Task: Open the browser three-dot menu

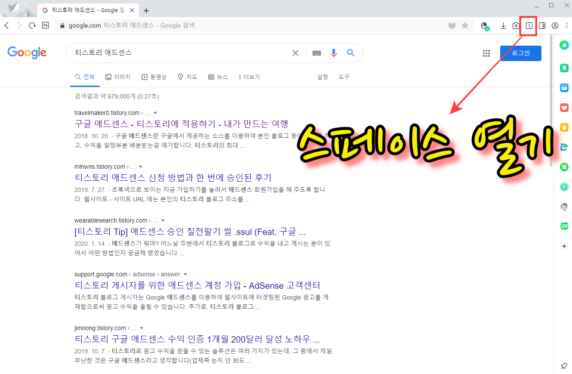Action: [x=566, y=26]
